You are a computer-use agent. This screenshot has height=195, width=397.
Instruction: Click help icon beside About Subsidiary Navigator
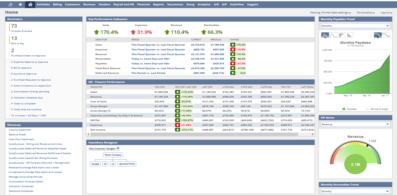pos(118,148)
